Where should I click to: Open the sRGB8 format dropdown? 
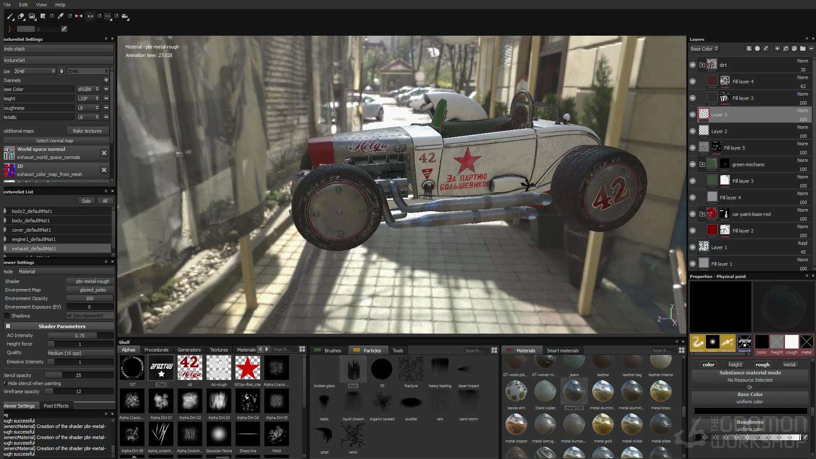click(x=88, y=89)
